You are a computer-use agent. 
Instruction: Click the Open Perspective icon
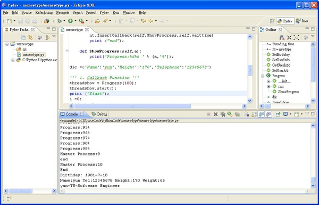(x=272, y=21)
